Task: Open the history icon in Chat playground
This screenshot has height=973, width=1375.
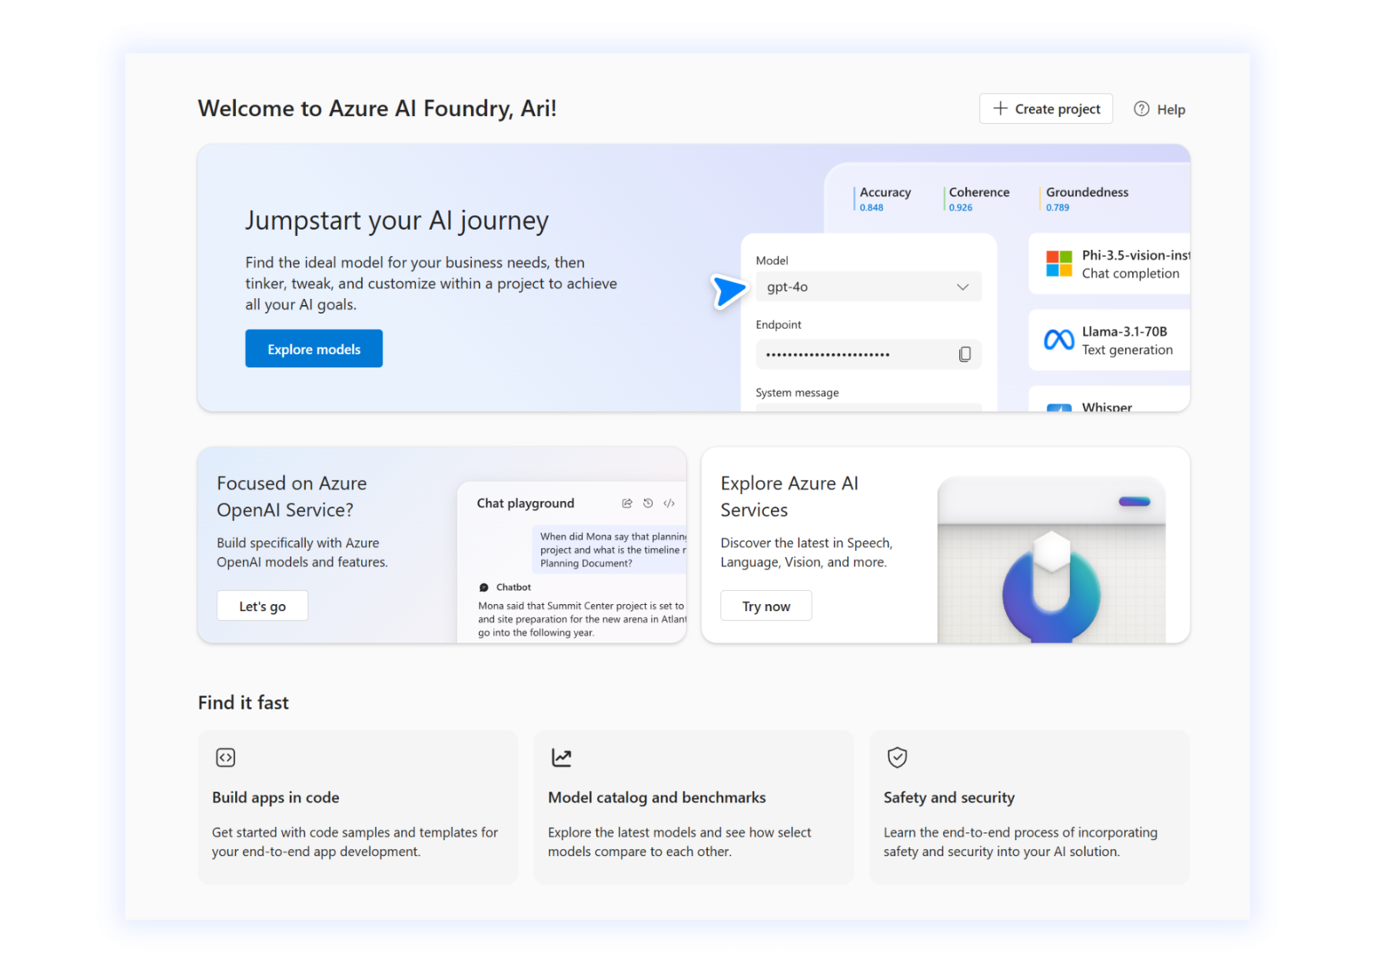Action: pyautogui.click(x=648, y=503)
